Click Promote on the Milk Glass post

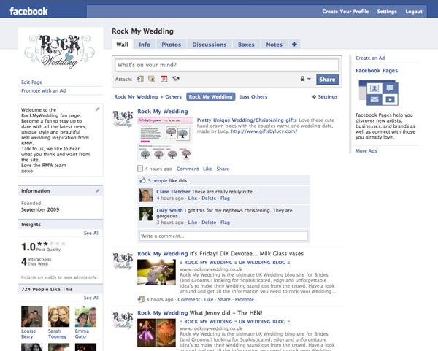244,299
